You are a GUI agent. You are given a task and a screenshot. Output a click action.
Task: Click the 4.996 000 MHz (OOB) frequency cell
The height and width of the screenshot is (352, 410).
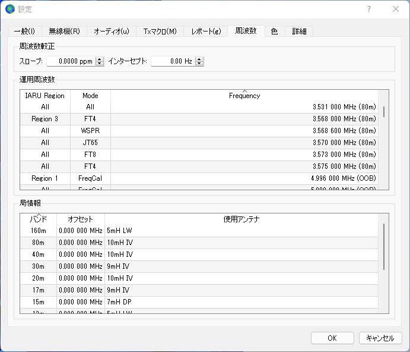244,178
